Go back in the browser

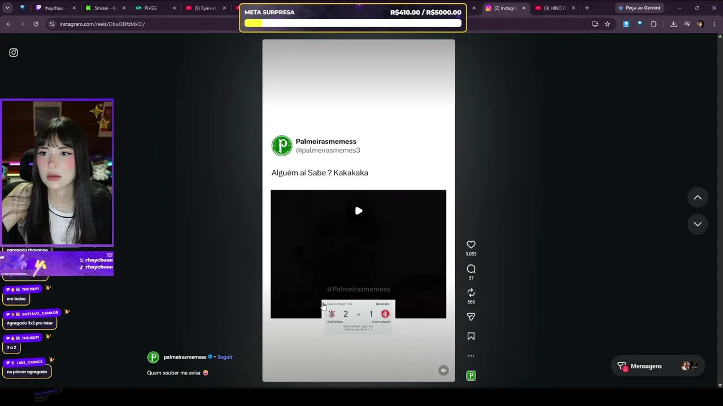[8, 24]
